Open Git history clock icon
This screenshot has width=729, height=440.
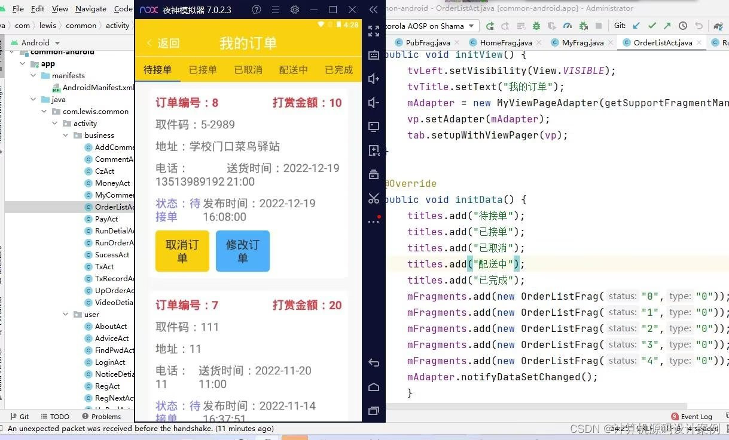pyautogui.click(x=682, y=26)
